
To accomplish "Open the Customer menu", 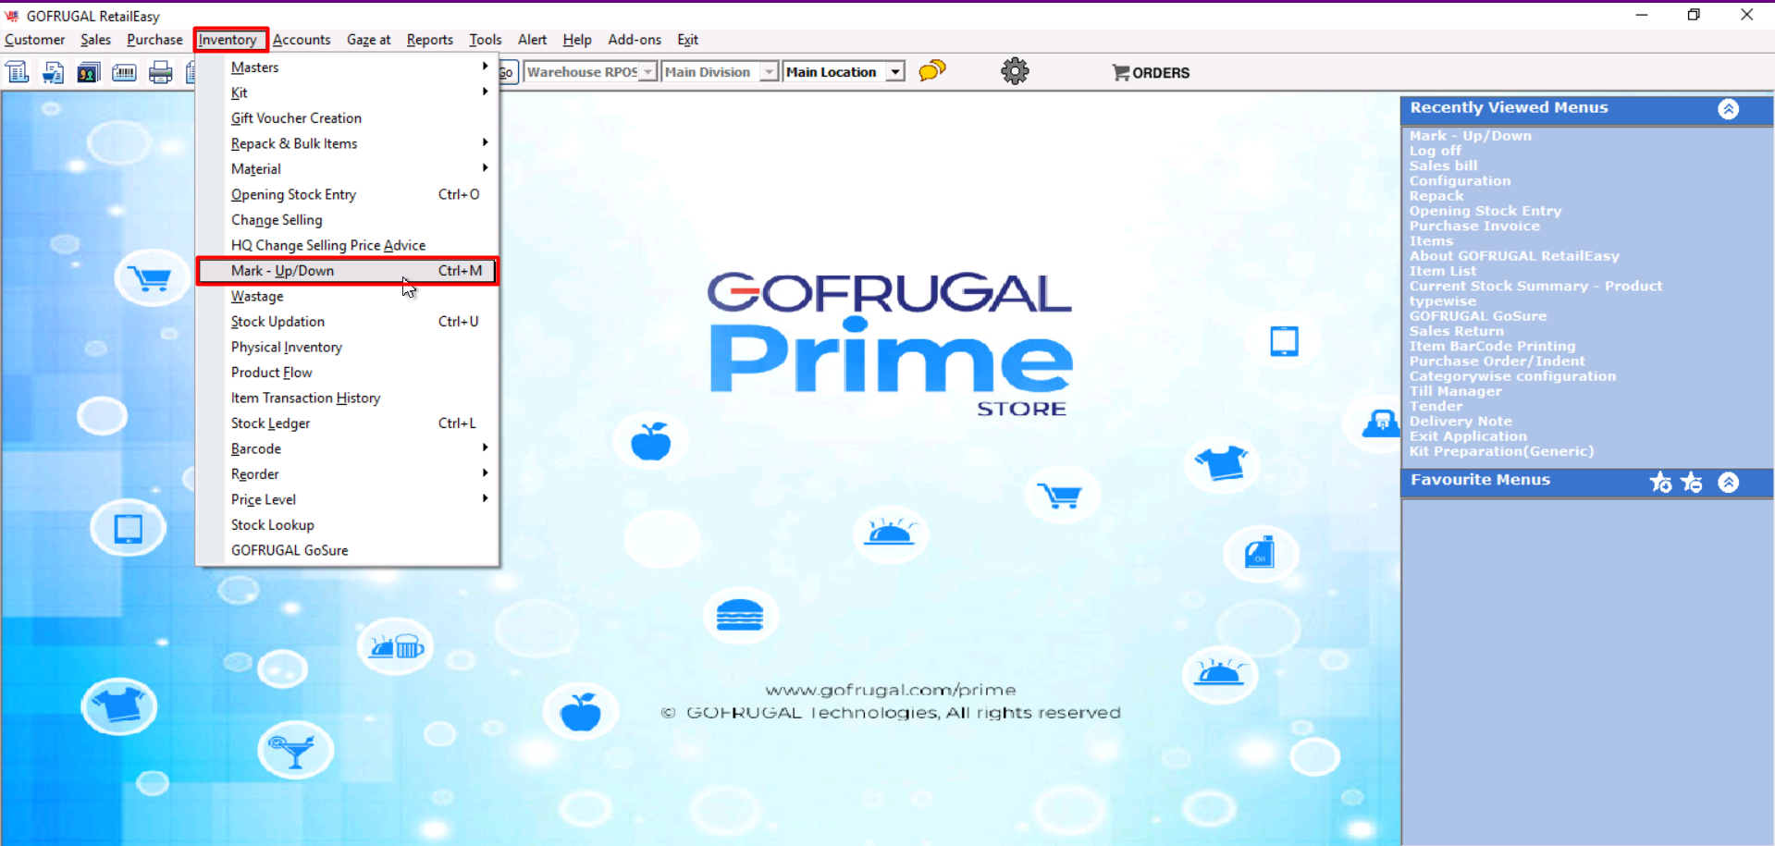I will [35, 40].
